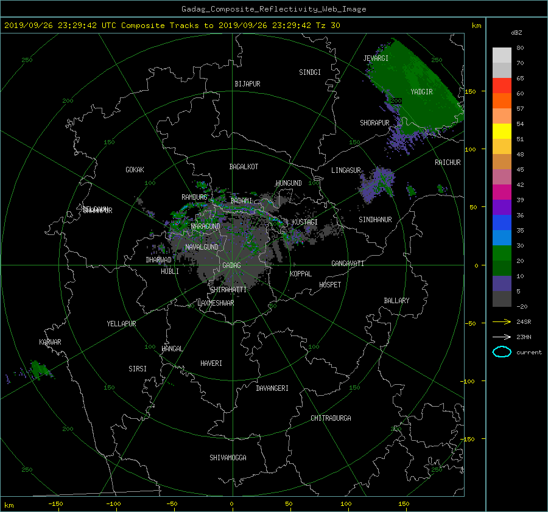
Task: Click the HAVERI city label
Action: [x=211, y=363]
